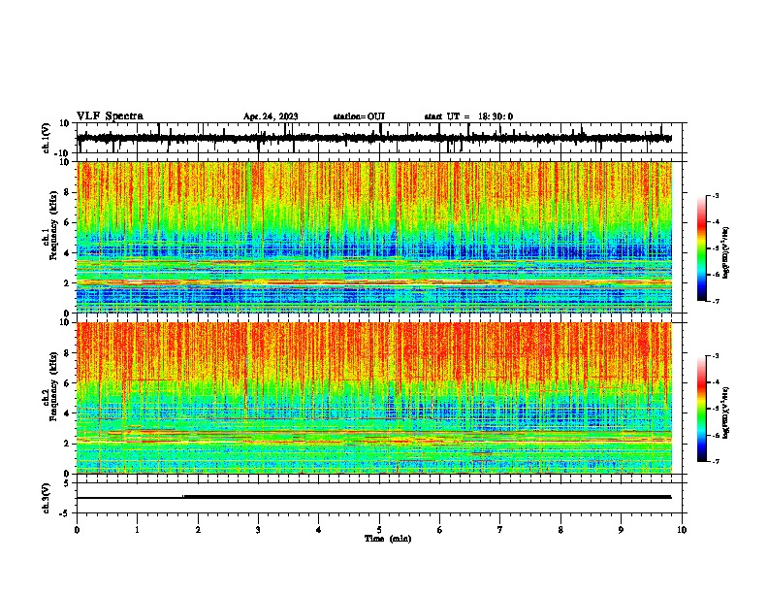Click the ch.1 voltage waveform trace
Image resolution: width=768 pixels, height=594 pixels.
coord(374,138)
